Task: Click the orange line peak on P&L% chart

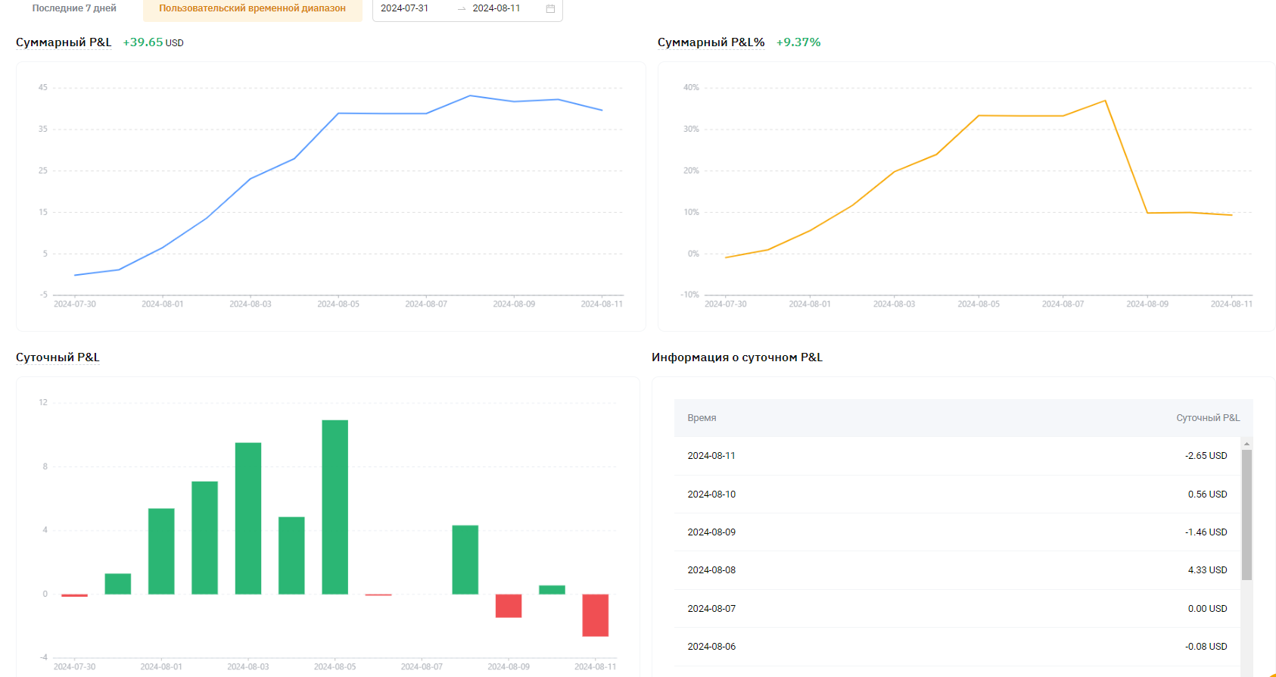Action: [x=1105, y=101]
